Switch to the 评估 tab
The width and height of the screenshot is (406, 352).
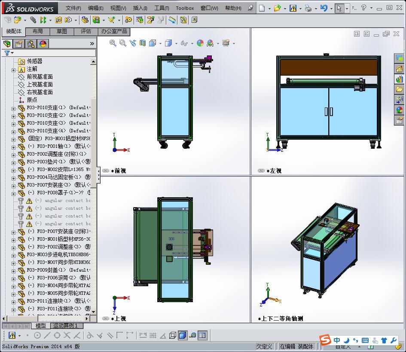85,31
